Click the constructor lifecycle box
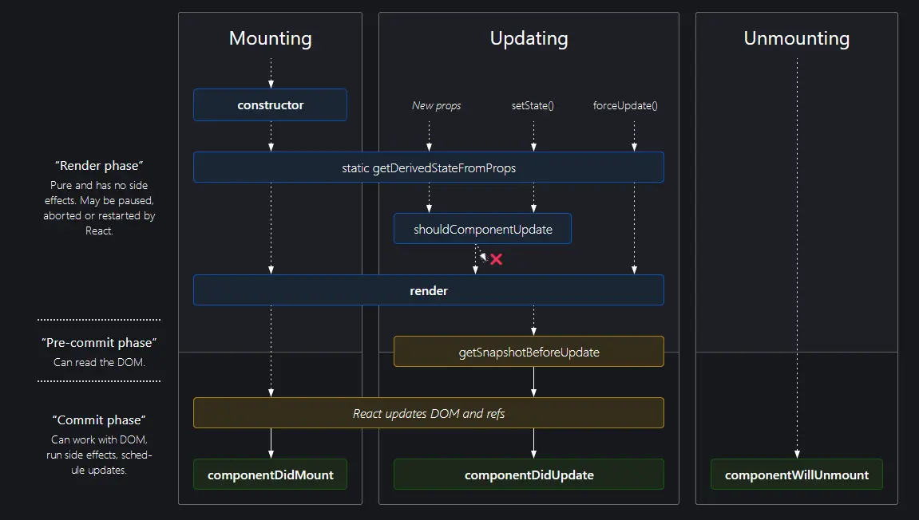919x520 pixels. point(270,104)
